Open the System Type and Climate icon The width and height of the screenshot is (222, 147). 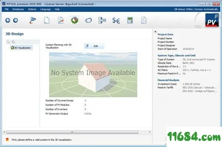61,20
